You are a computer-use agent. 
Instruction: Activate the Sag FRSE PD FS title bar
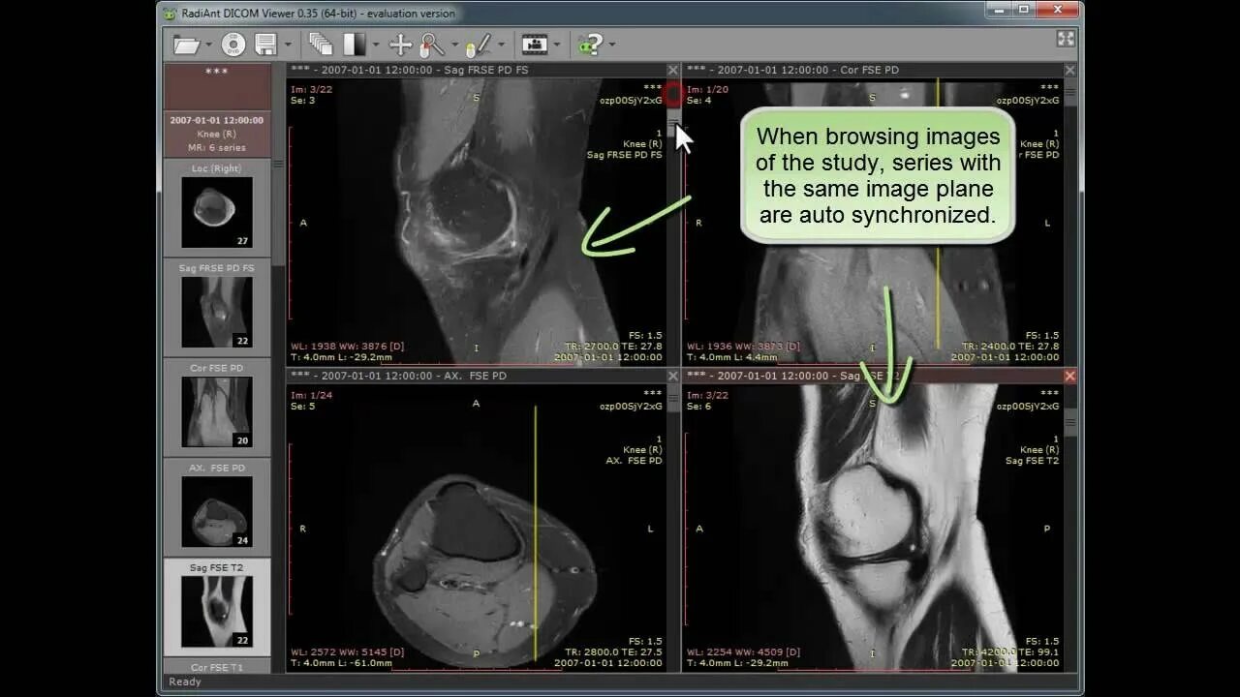click(x=476, y=71)
